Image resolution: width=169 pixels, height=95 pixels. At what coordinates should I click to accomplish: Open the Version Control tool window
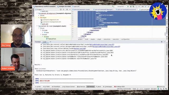(x=69, y=87)
